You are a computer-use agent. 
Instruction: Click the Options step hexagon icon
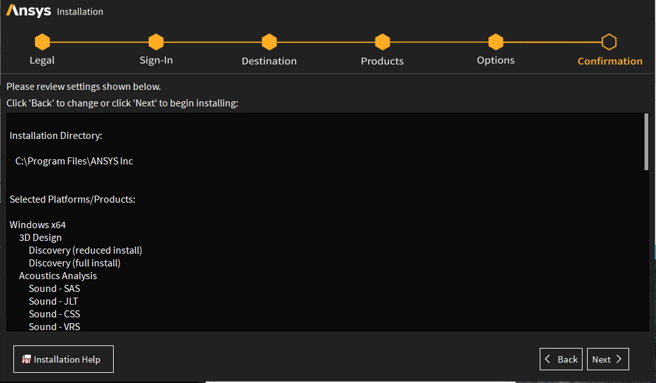pos(496,42)
